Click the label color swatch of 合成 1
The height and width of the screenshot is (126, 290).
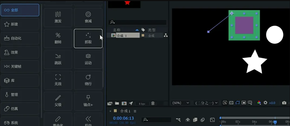coord(143,35)
